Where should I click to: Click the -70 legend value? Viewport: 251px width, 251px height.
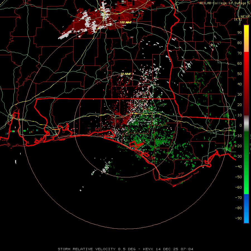(x=238, y=198)
